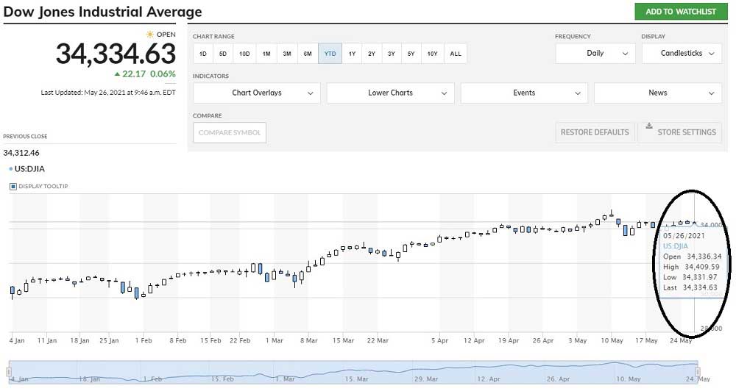Click the tooltip Open value 34,336.34
This screenshot has height=391, width=736.
[704, 257]
